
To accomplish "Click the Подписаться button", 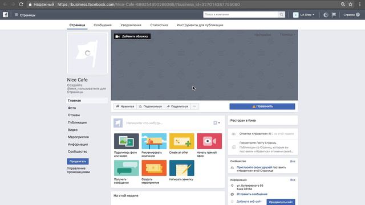I will click(151, 106).
